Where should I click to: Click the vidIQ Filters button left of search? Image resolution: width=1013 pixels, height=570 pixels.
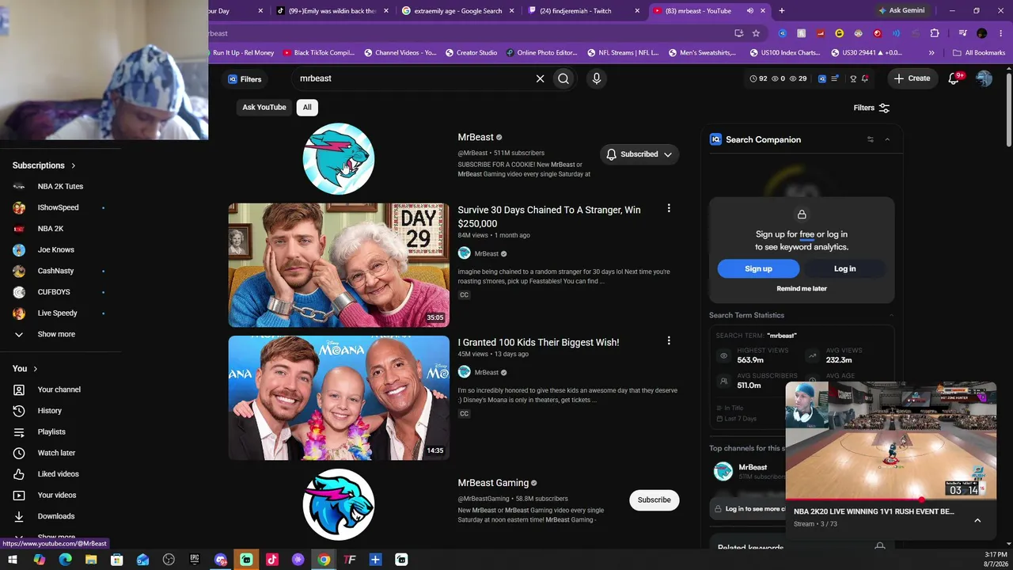coord(245,79)
